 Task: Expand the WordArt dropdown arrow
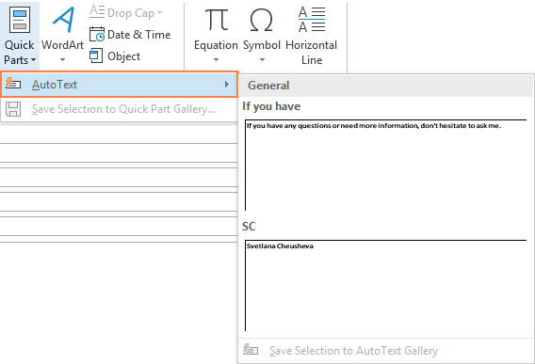pos(62,60)
